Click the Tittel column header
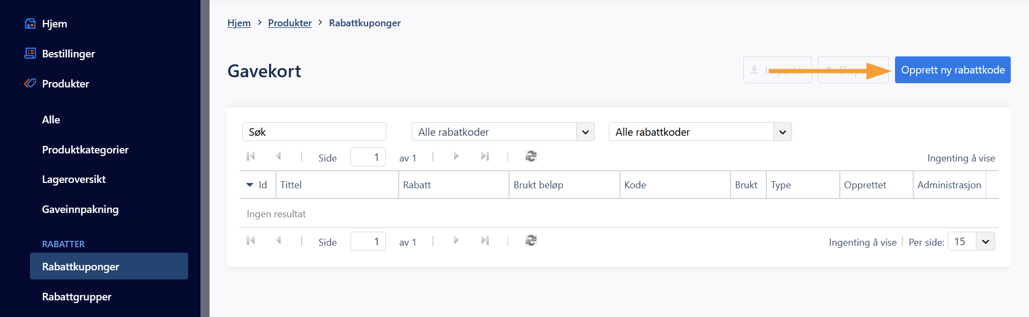The image size is (1029, 317). pos(337,185)
